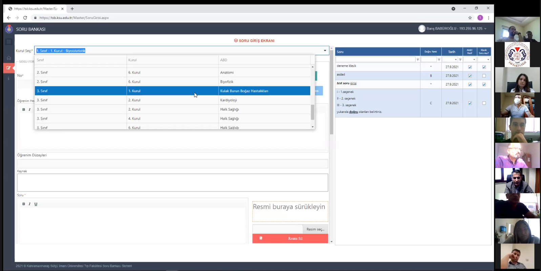Click the filter icon next to Soru filter box
Screen dimensions: 541x271
coord(418,60)
